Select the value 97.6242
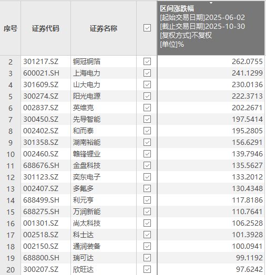 (x=249, y=269)
